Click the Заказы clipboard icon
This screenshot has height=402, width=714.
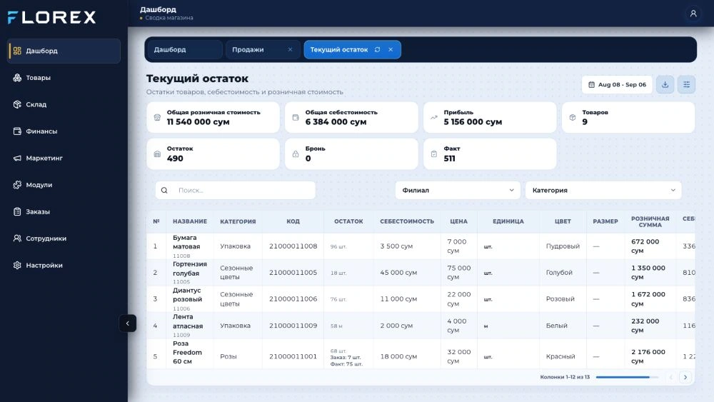coord(17,211)
